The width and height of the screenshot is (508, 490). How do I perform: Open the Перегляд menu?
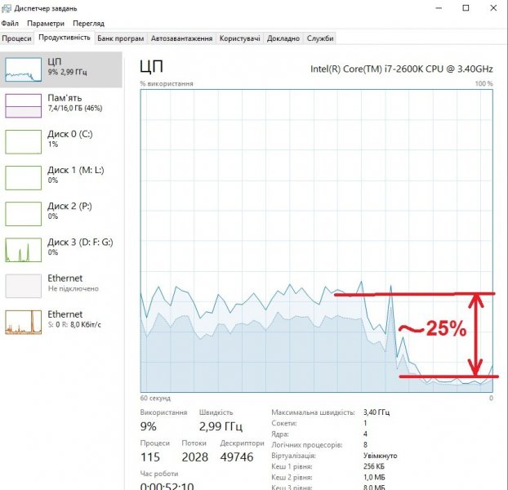(x=87, y=24)
